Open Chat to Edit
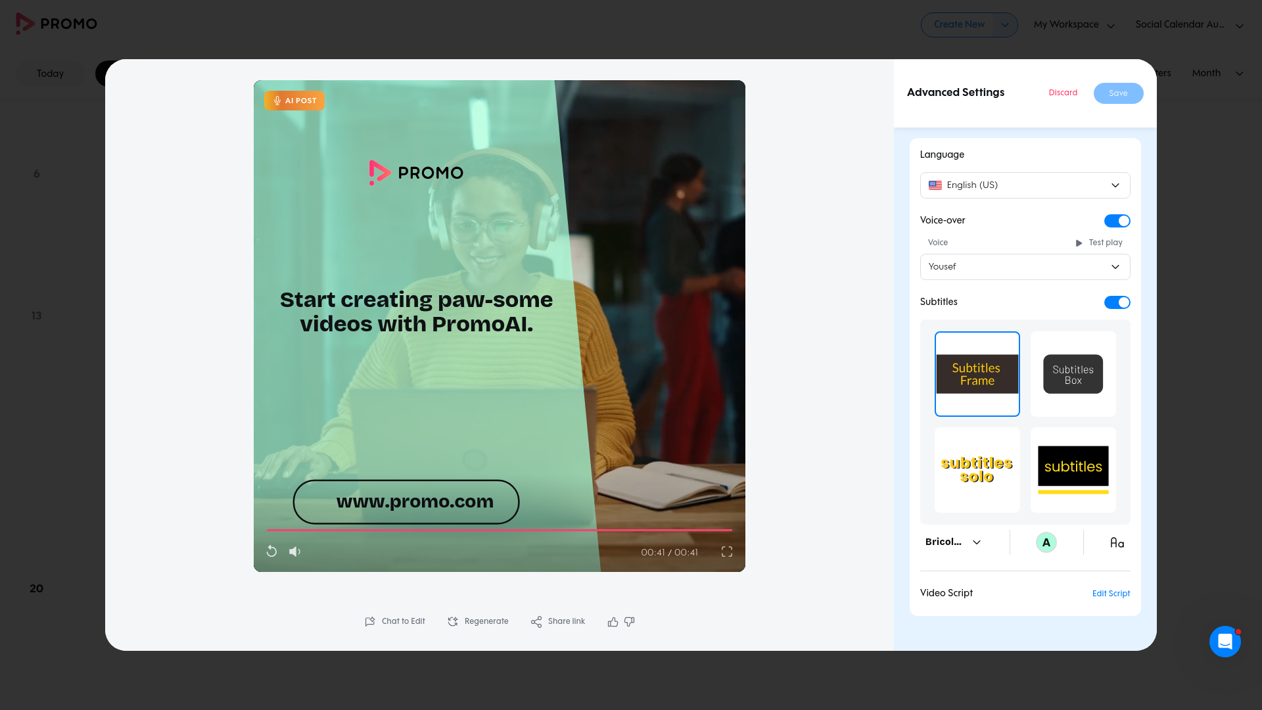Viewport: 1262px width, 710px height. (395, 621)
